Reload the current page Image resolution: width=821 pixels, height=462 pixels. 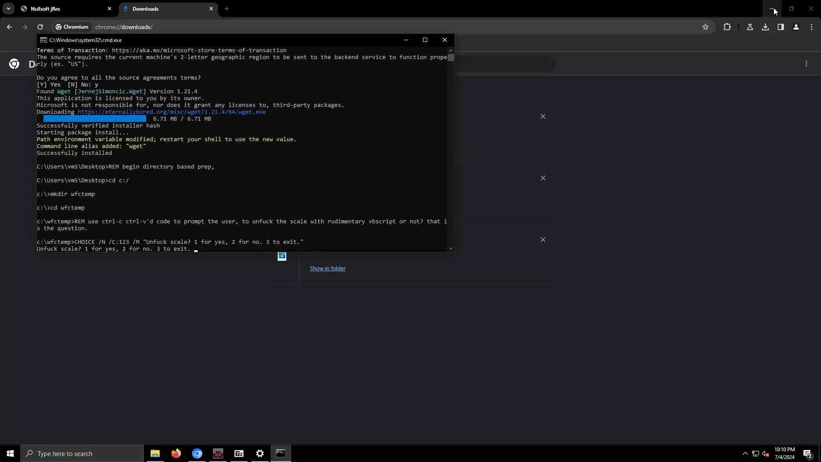(x=40, y=27)
